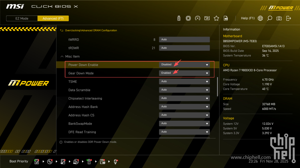Open the Power Down Enable dropdown
The width and height of the screenshot is (300, 168).
coord(184,65)
